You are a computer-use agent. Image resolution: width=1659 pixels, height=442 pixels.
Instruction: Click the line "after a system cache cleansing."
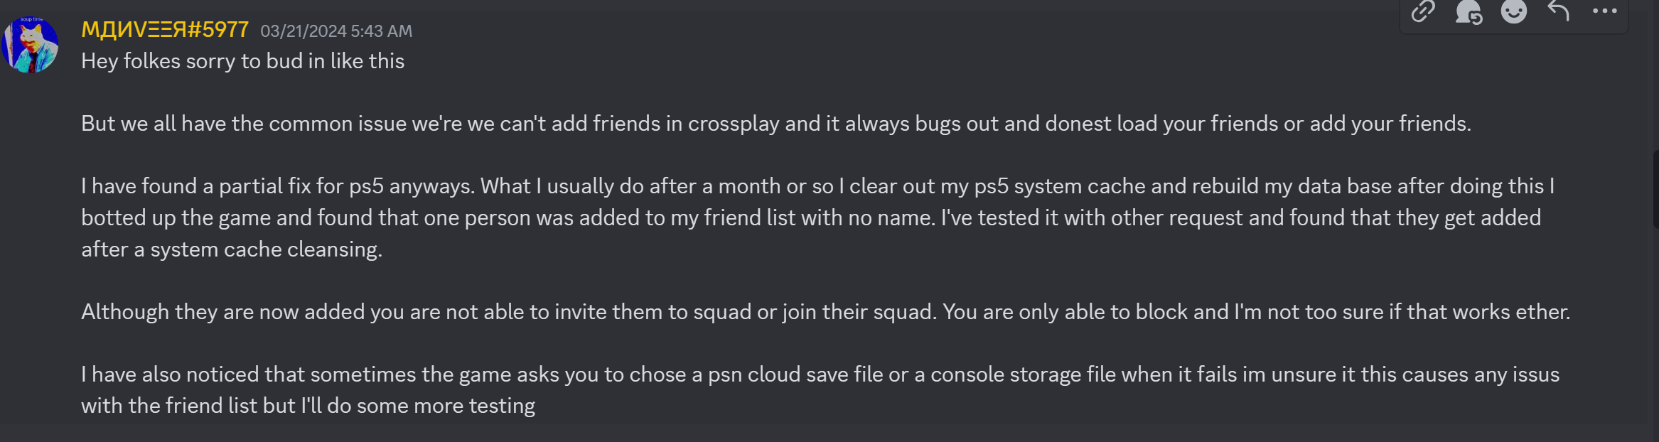click(232, 249)
